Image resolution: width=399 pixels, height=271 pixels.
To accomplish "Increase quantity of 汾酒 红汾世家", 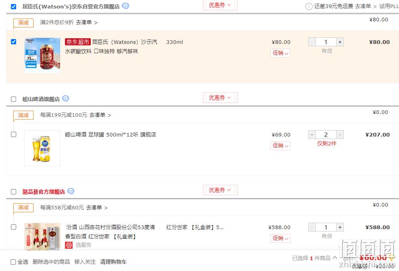I will [340, 228].
